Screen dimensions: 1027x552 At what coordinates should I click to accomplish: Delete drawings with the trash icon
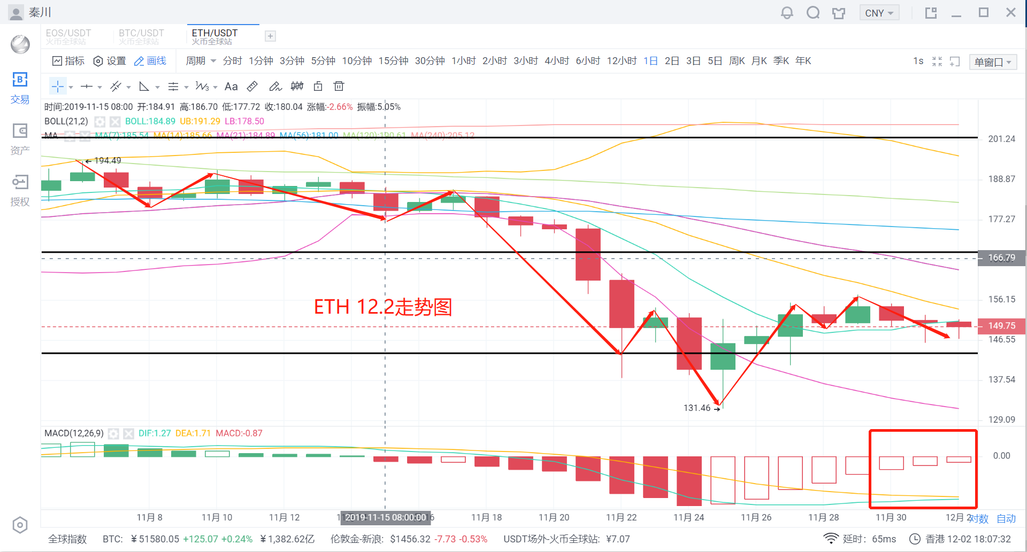(339, 86)
